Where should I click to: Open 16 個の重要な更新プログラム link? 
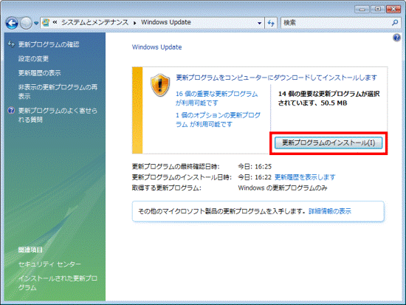(217, 98)
